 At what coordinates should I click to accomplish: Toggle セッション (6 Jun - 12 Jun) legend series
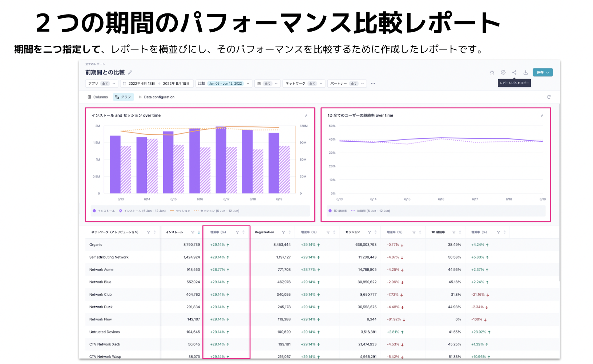(x=217, y=211)
